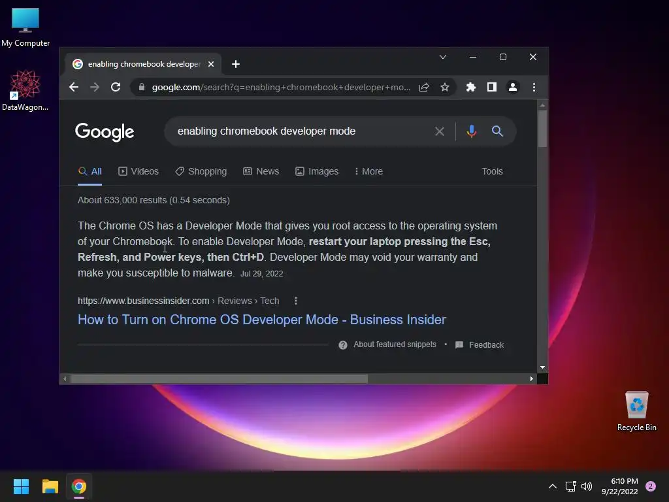Go back with the browser back arrow
This screenshot has width=669, height=502.
74,87
